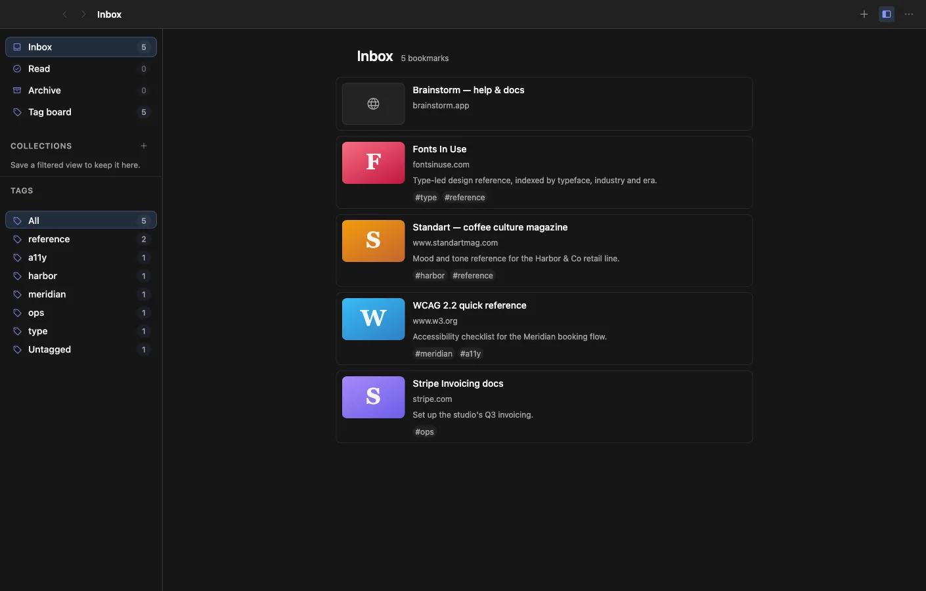Click the tag icon beside a11y
926x591 pixels.
[x=17, y=258]
